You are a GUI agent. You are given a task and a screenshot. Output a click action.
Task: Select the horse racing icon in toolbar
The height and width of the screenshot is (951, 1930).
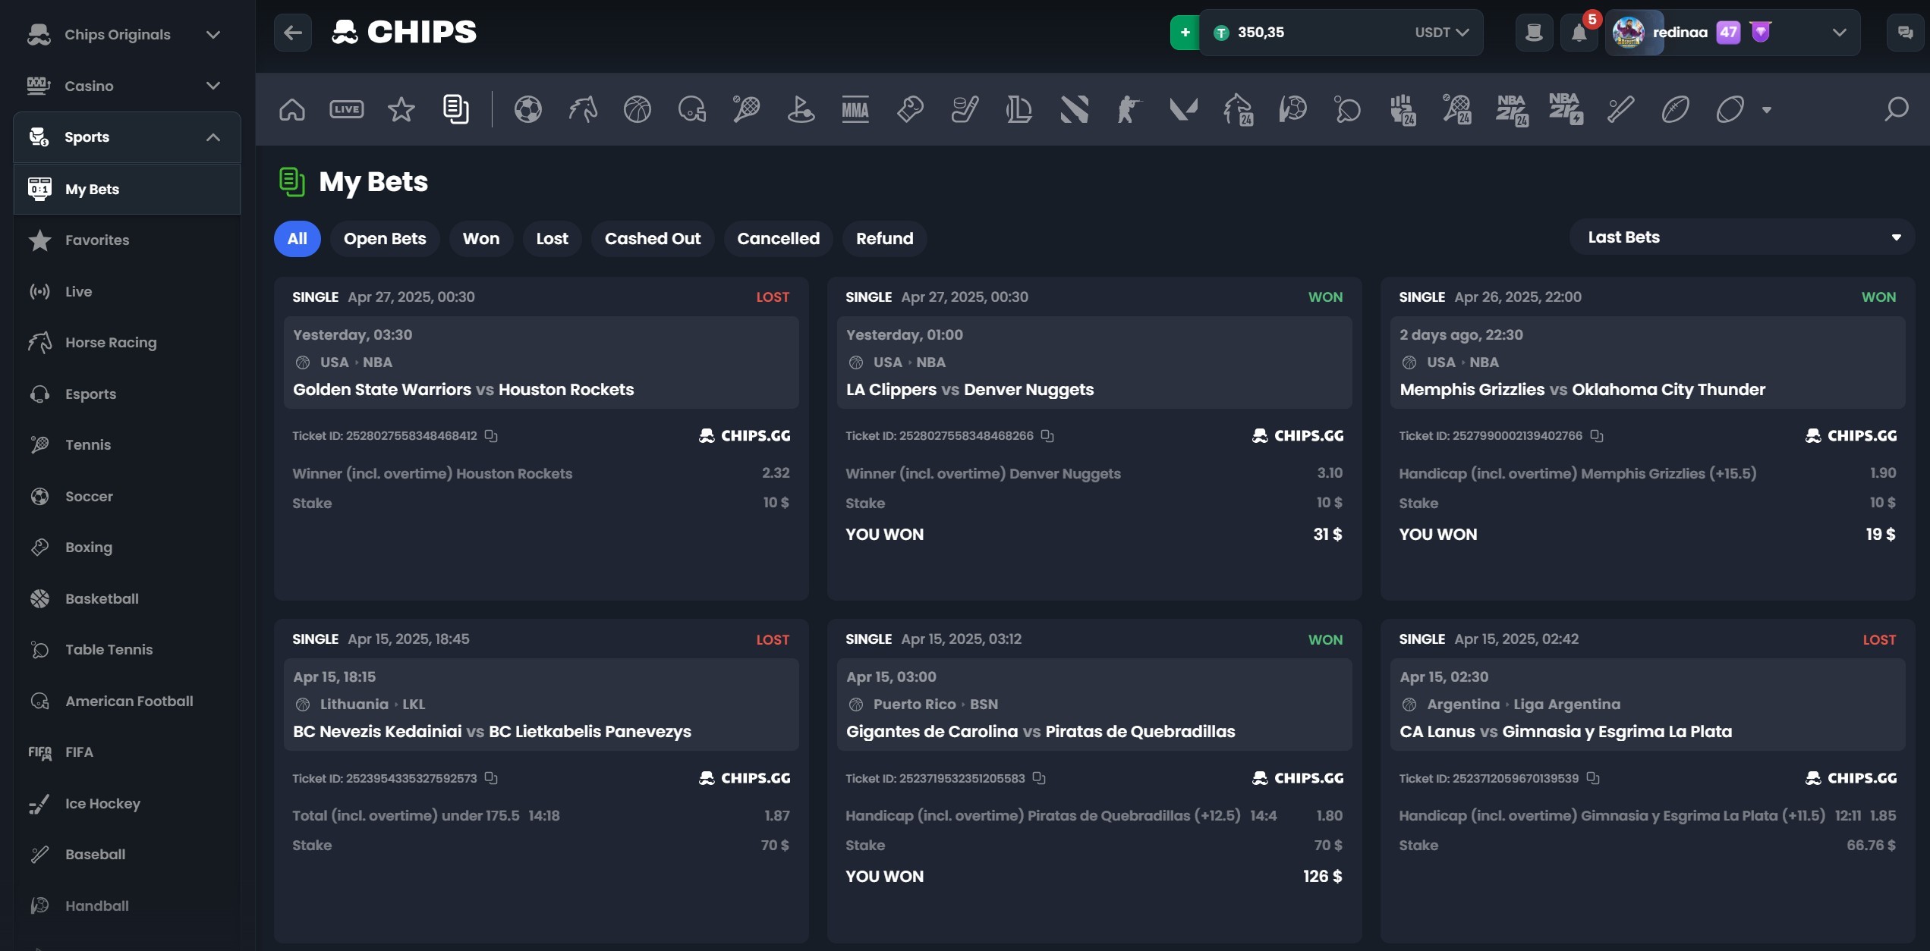point(583,109)
